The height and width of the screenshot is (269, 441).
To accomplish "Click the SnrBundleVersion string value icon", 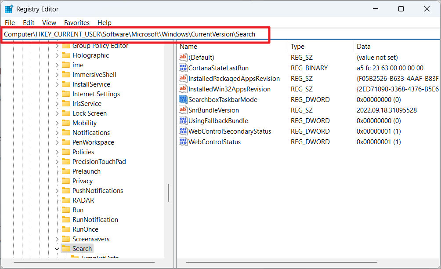I will click(x=183, y=110).
